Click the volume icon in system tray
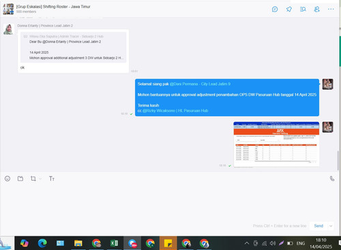The height and width of the screenshot is (250, 341). [273, 243]
